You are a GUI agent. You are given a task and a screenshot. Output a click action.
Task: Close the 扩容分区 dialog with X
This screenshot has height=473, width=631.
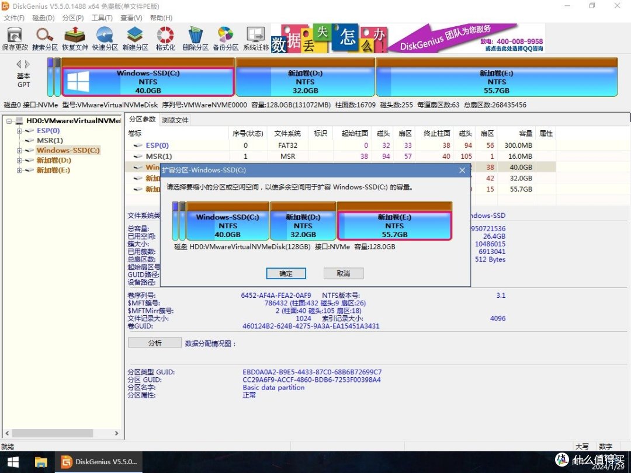(462, 170)
